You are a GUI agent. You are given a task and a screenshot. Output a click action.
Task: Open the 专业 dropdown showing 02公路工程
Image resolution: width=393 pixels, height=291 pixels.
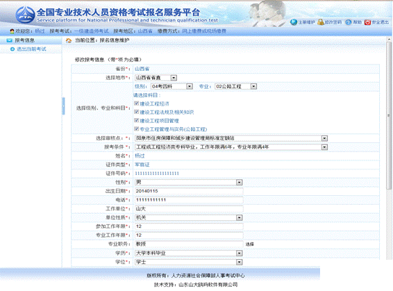point(236,87)
